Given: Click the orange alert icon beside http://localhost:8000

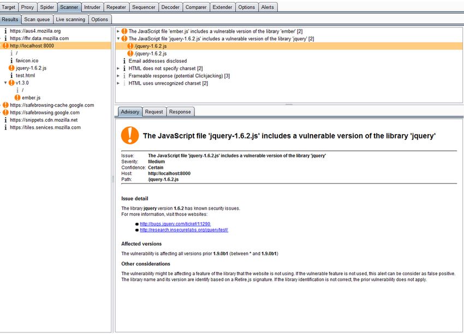Looking at the screenshot, I should tap(5, 45).
